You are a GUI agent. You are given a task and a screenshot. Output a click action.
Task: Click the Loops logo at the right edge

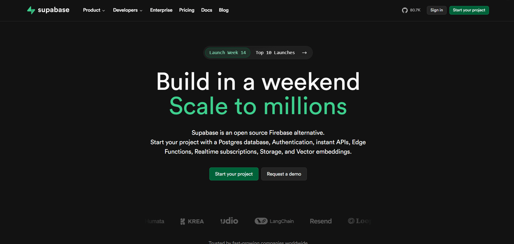(x=360, y=221)
